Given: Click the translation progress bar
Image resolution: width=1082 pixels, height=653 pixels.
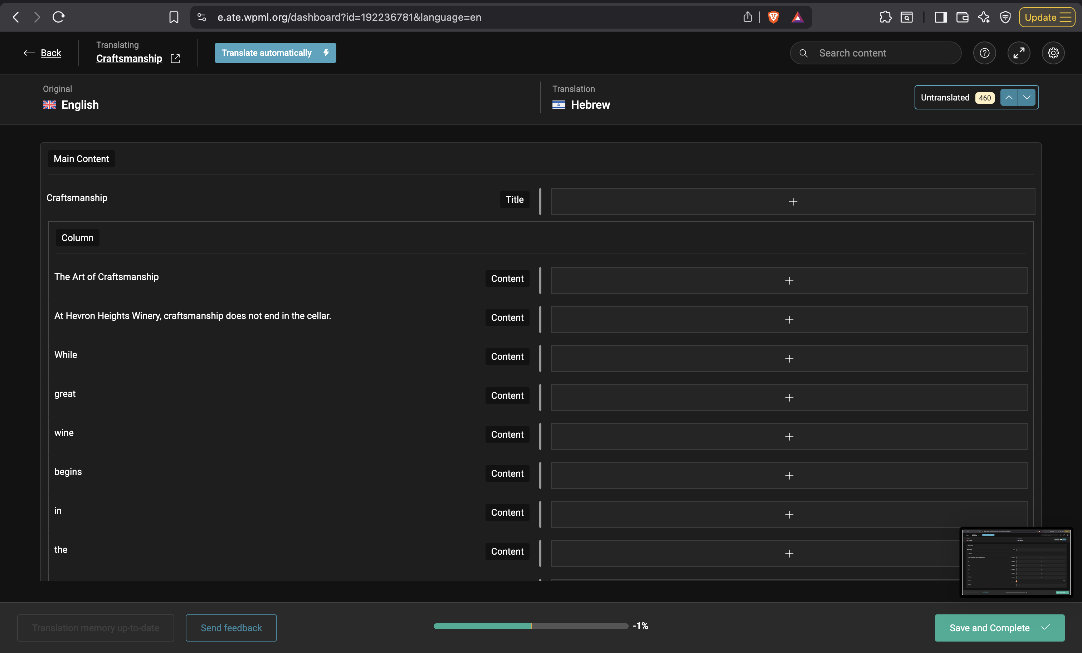Looking at the screenshot, I should coord(531,626).
